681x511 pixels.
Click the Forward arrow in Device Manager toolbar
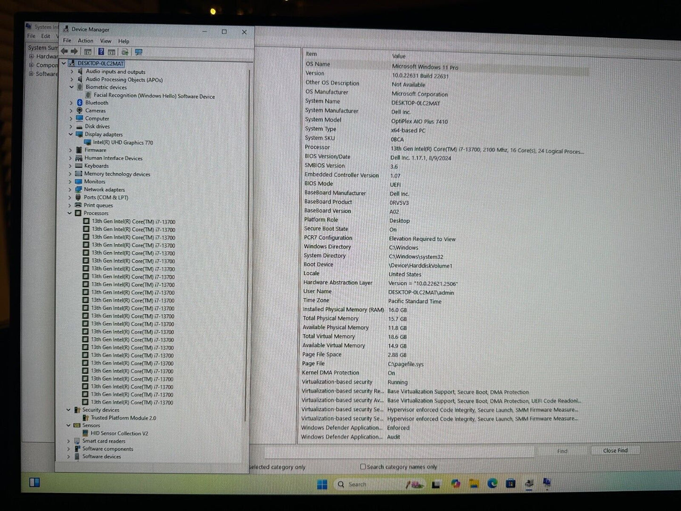click(x=74, y=51)
